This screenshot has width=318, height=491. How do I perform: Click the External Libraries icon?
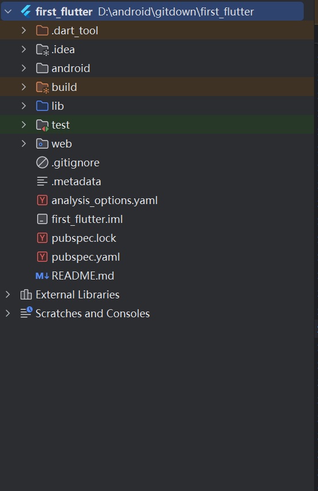tap(26, 295)
